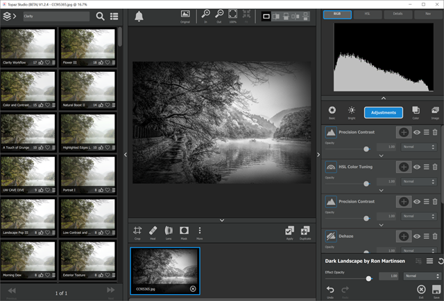The image size is (444, 301).
Task: Expand the HSL Color Tuning adjustment panel
Action: point(379,190)
